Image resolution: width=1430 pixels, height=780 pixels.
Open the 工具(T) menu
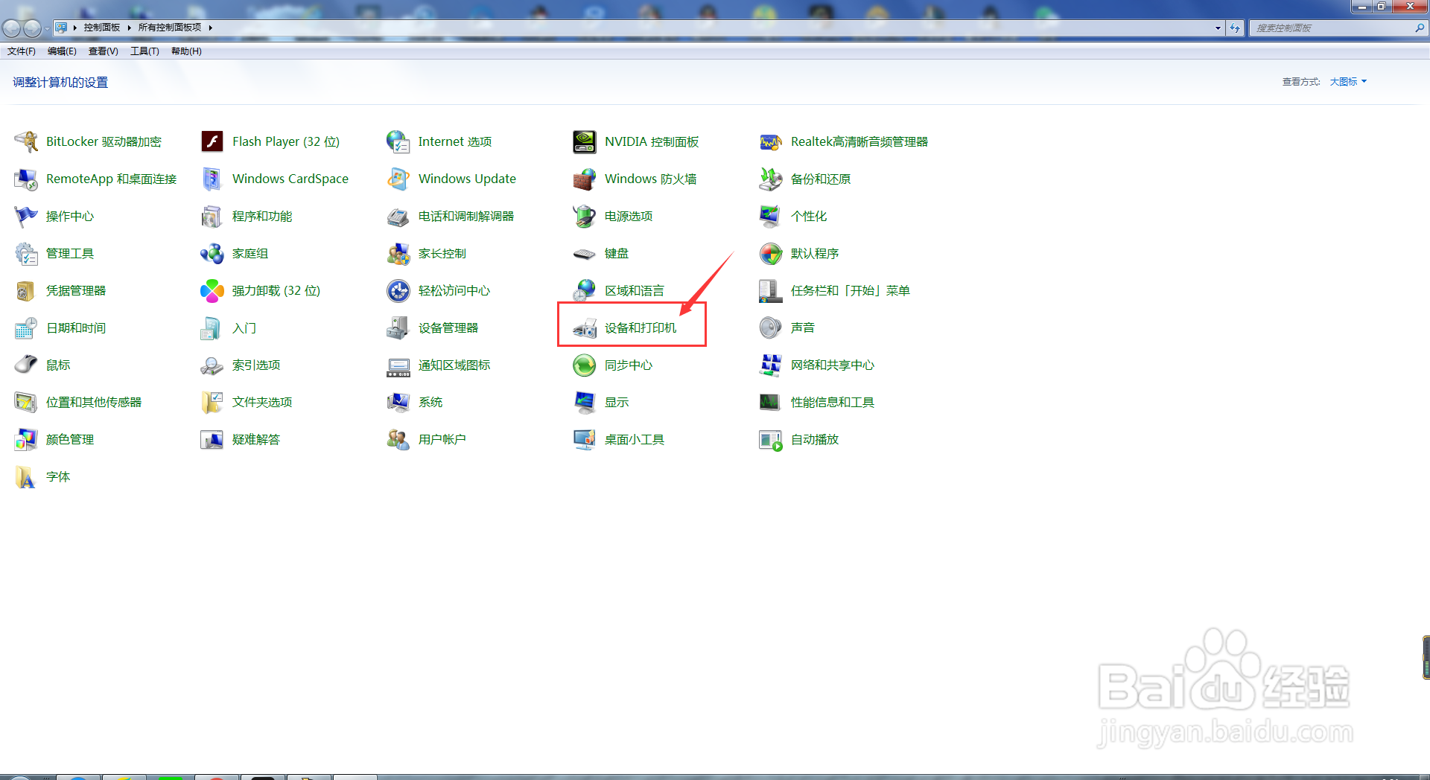pos(144,51)
